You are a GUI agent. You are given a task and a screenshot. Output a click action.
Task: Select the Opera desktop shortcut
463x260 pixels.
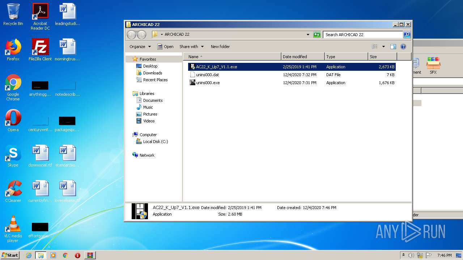(x=13, y=121)
